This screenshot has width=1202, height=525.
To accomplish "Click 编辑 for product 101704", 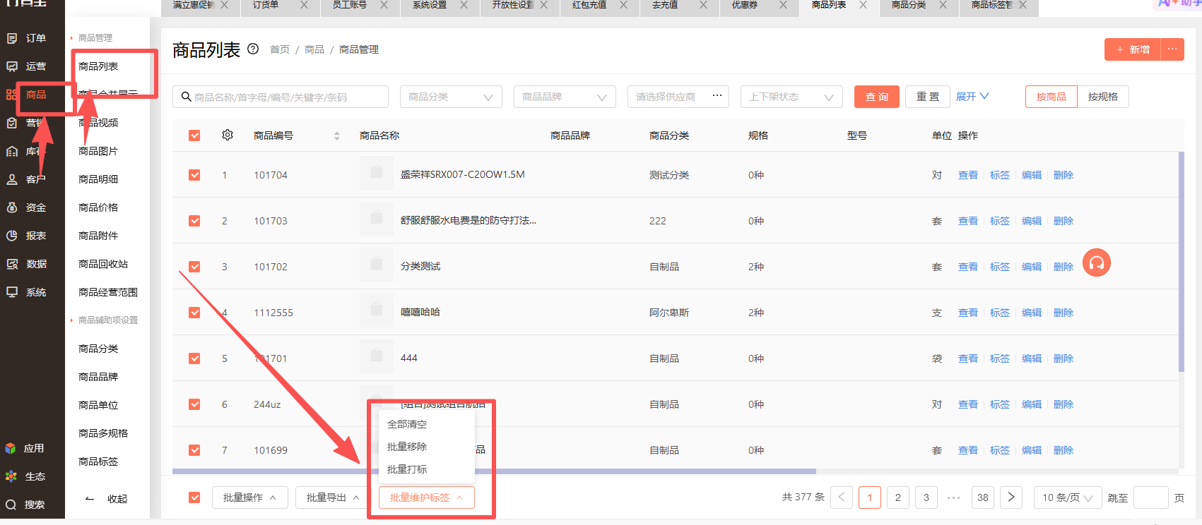I will click(1032, 175).
